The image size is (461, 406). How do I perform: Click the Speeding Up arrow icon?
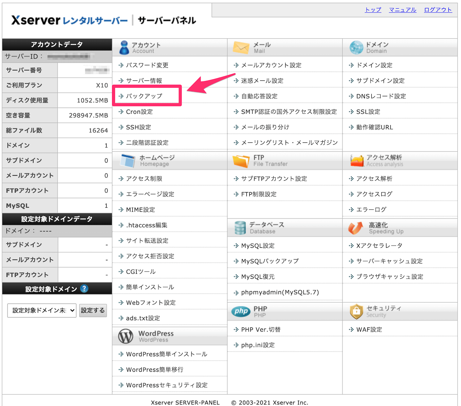[x=356, y=228]
